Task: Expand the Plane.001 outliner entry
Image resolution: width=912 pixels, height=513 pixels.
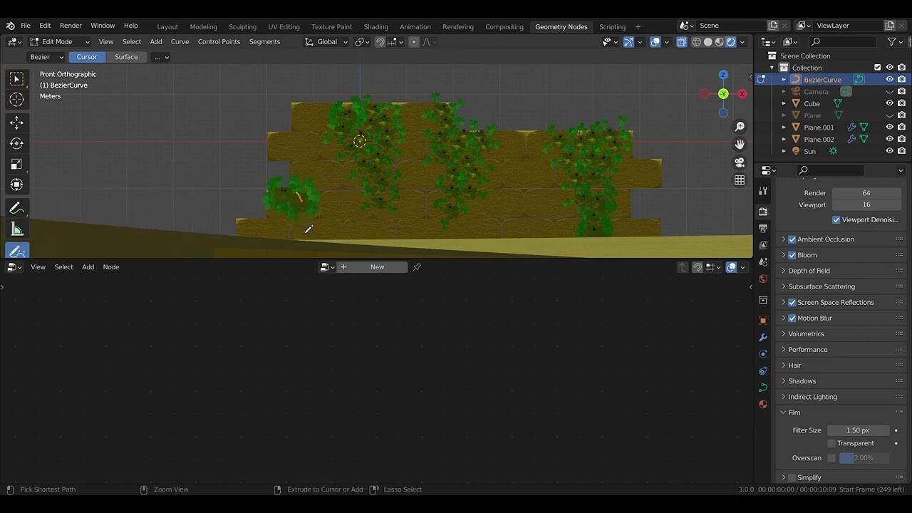Action: coord(784,127)
